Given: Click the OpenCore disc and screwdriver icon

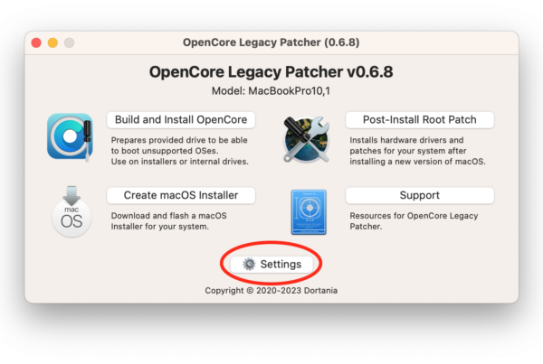Looking at the screenshot, I should click(71, 137).
